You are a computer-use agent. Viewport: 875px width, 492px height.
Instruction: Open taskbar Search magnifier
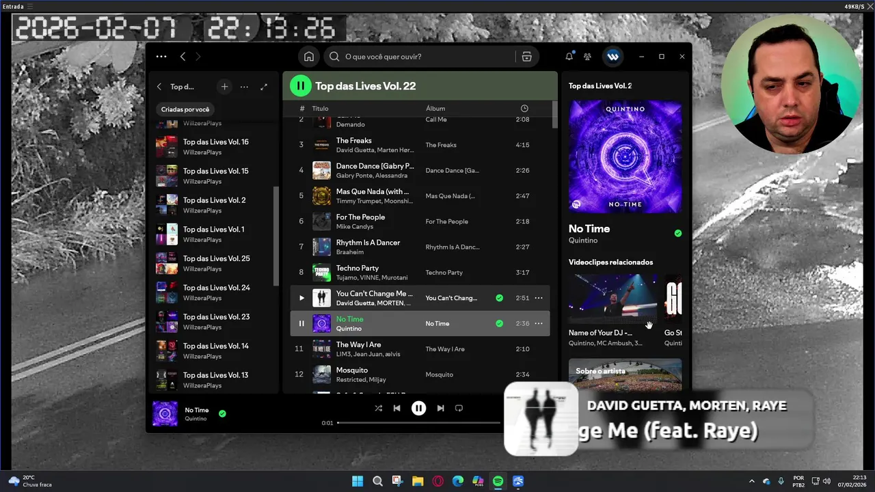(377, 481)
